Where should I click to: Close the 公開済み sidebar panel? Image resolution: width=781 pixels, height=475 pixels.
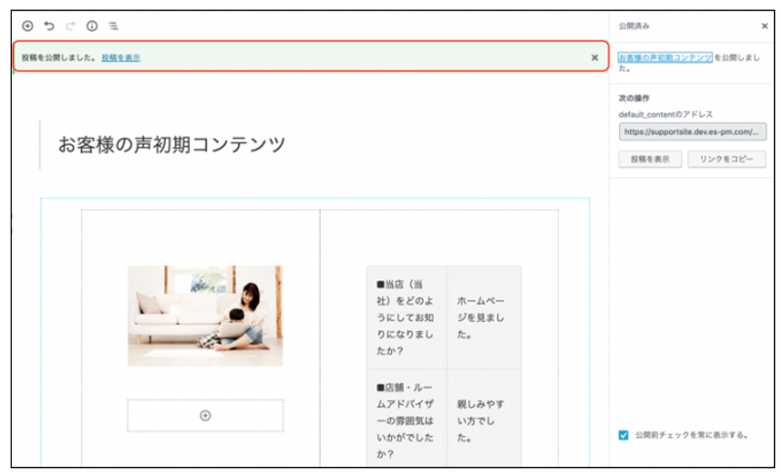763,26
